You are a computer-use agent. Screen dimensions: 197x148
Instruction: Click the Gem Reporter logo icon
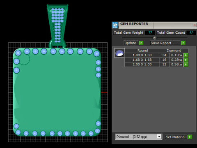click(x=115, y=25)
